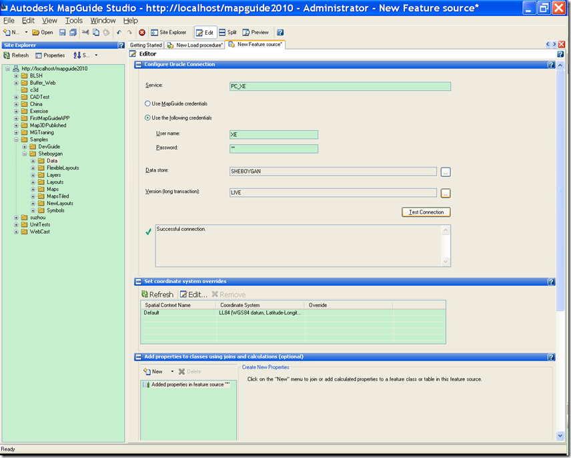
Task: Click the Data store browse button
Action: [x=446, y=172]
